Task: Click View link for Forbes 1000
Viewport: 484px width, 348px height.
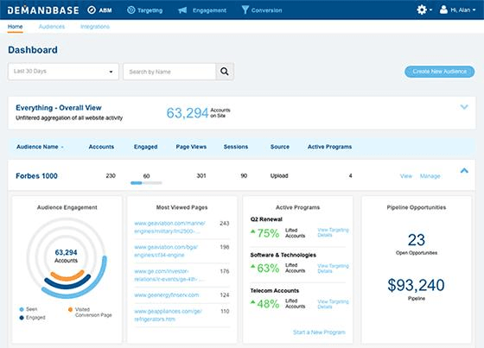Action: click(x=406, y=176)
